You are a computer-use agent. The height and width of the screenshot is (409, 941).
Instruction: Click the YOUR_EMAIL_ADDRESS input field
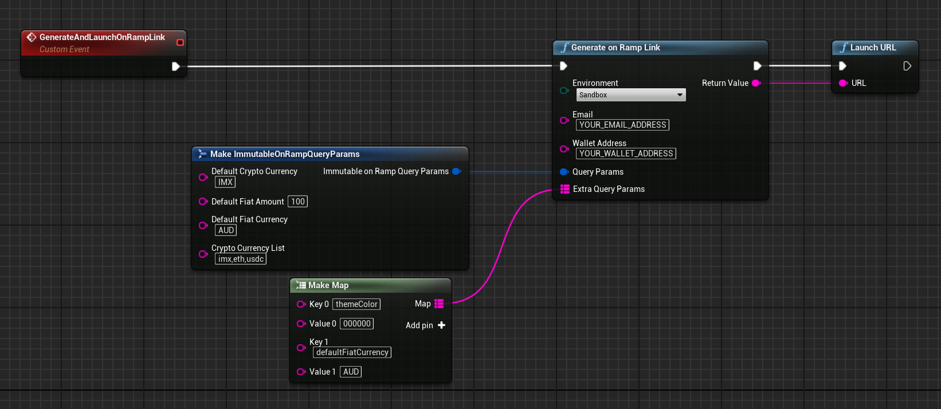tap(622, 125)
